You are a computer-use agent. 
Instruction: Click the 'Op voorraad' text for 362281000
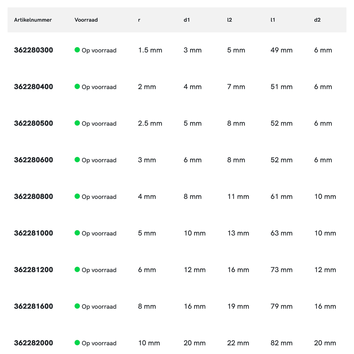coord(99,233)
